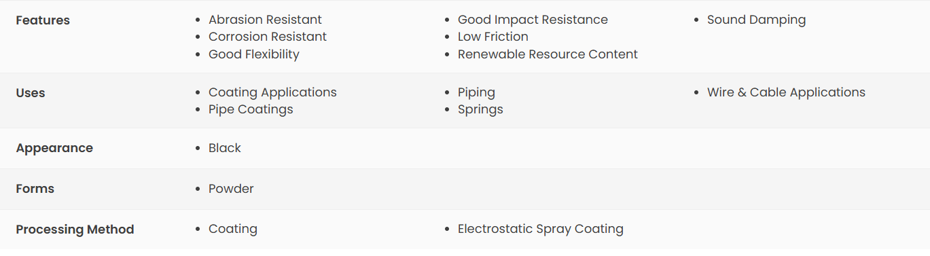The image size is (930, 256).
Task: Click the Abrasion Resistant feature
Action: coord(265,20)
